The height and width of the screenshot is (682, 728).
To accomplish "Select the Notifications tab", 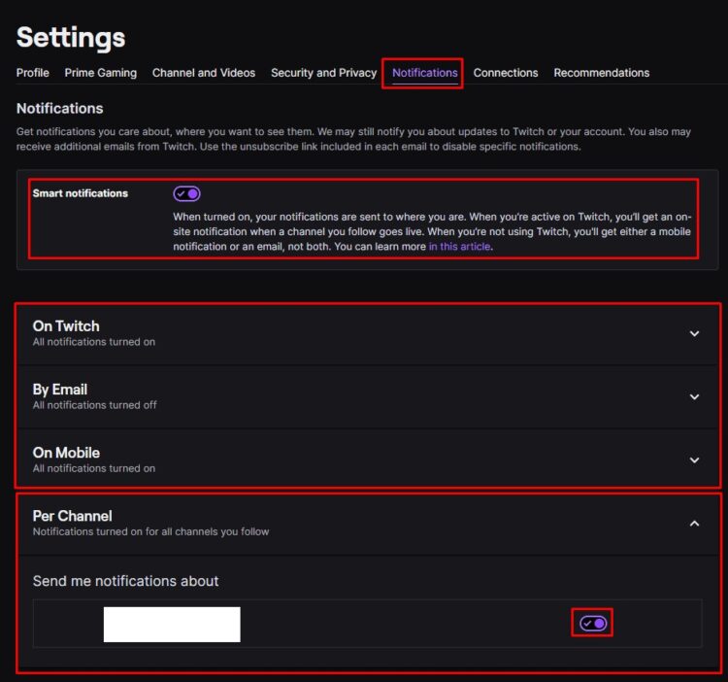I will coord(425,73).
